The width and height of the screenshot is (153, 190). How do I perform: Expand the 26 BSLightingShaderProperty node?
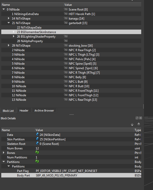pos(14,36)
